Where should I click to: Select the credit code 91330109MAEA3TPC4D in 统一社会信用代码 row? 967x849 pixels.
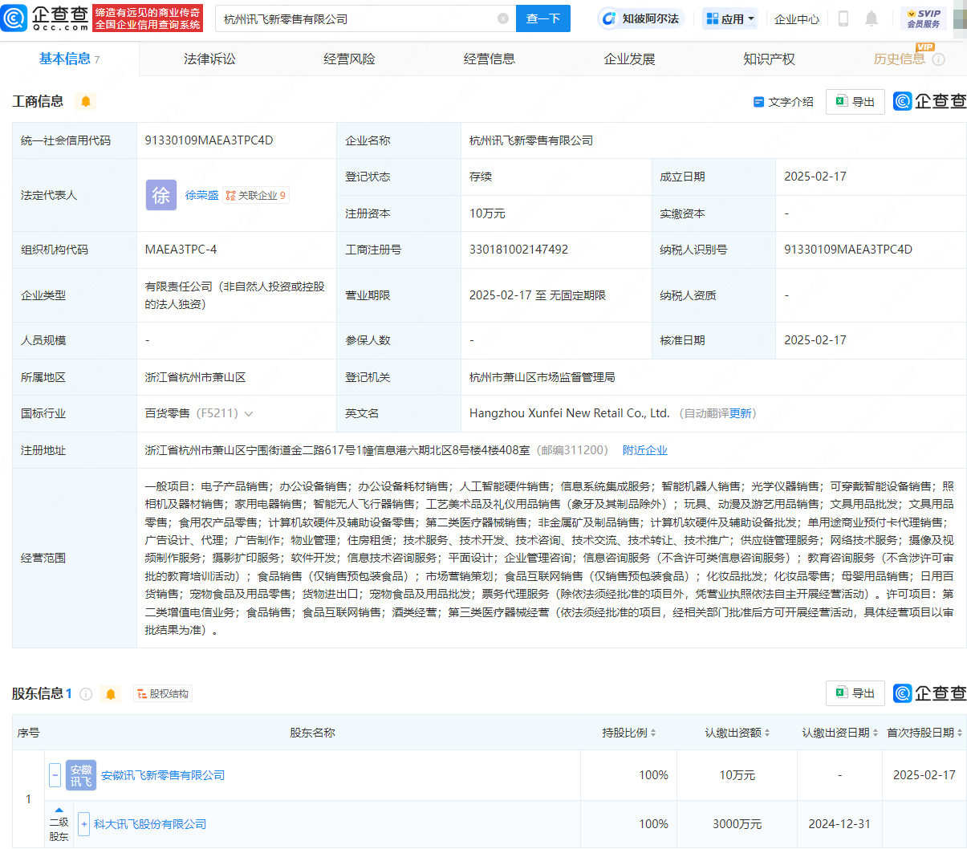coord(209,140)
